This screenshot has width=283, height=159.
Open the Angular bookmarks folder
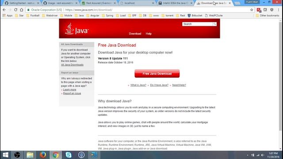click(93, 15)
